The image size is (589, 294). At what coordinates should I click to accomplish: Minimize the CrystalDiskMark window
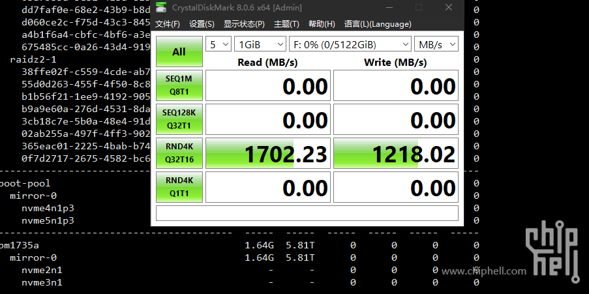389,8
